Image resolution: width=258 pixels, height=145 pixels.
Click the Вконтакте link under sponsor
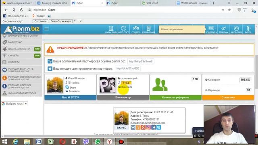[127, 87]
